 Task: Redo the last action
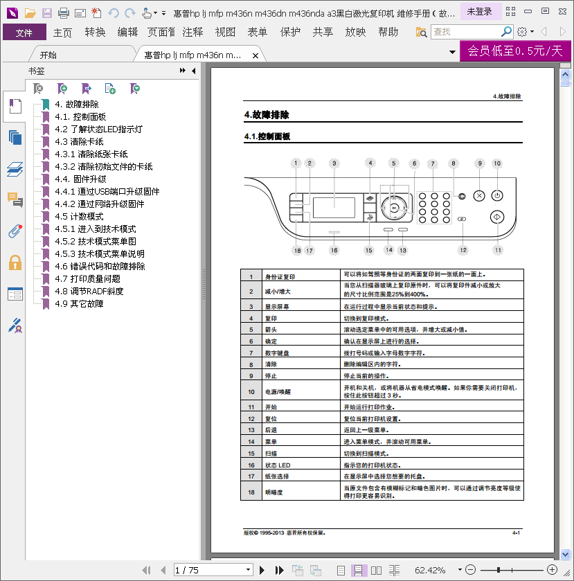tap(129, 13)
